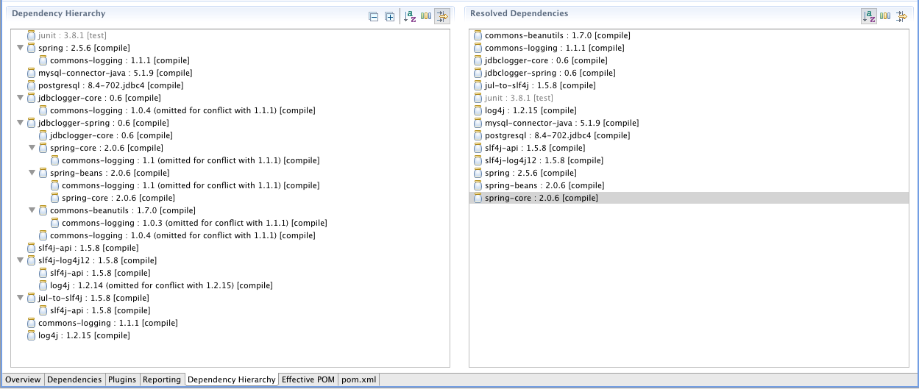919x389 pixels.
Task: Collapse the jdbclogger-spring : 0.6 node
Action: (20, 123)
